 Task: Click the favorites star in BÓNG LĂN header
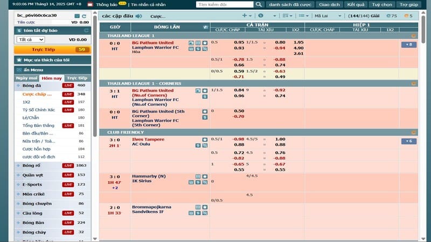coord(205,27)
